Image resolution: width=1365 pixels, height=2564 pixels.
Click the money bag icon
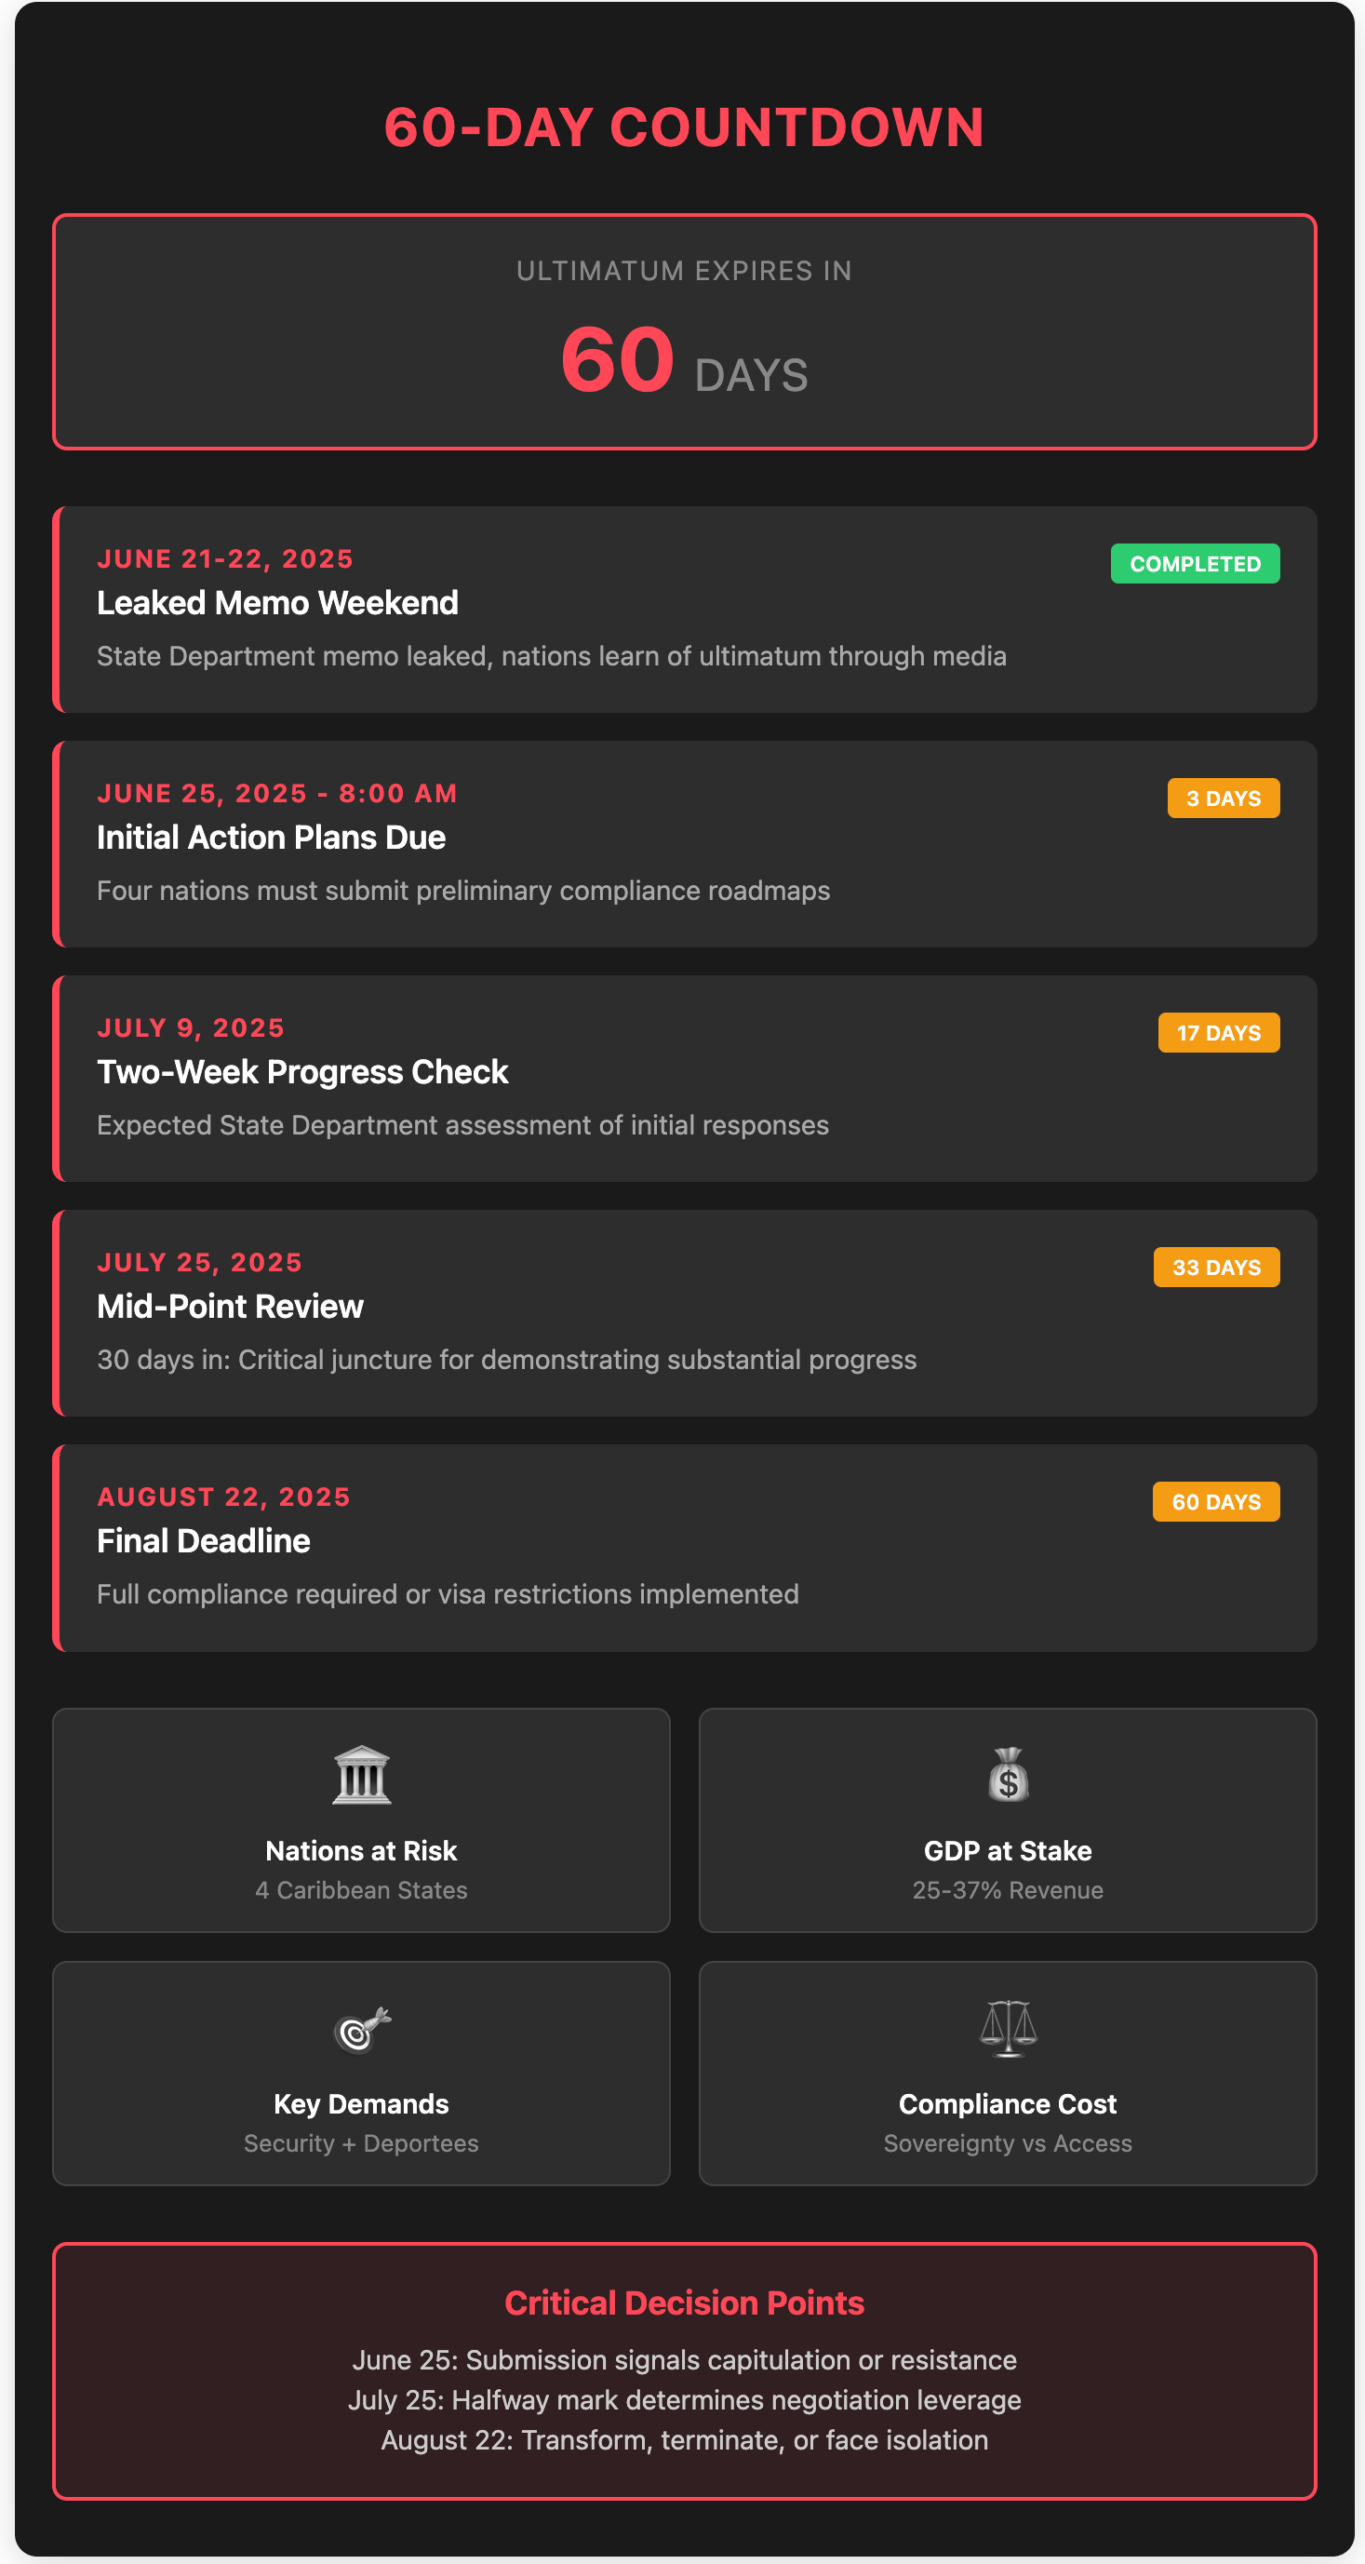click(1008, 1775)
